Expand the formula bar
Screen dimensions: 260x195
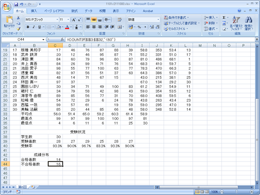pos(257,40)
